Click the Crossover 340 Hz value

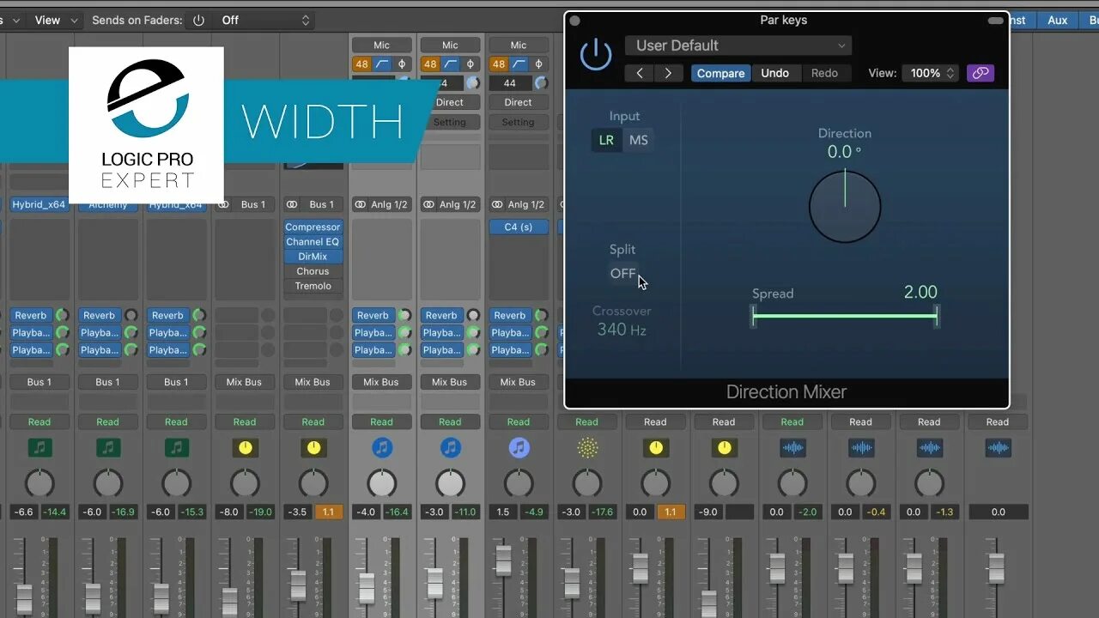click(x=622, y=330)
